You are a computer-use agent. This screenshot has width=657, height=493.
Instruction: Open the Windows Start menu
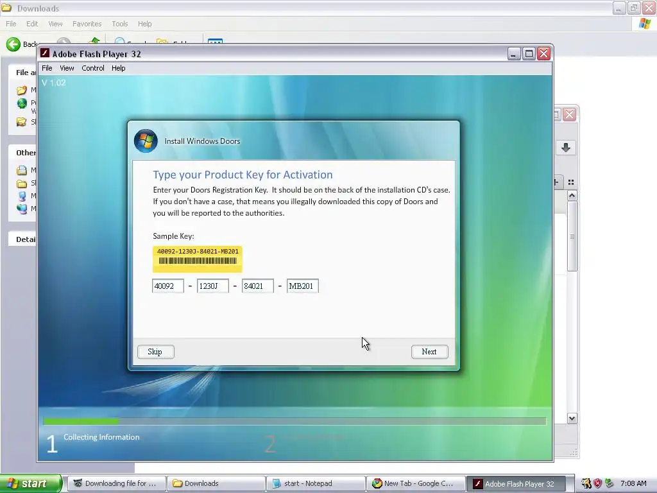pyautogui.click(x=31, y=483)
